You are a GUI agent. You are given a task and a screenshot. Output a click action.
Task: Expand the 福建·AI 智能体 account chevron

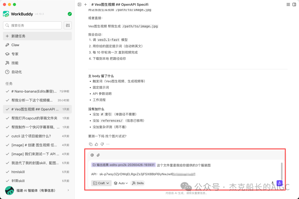coord(68,190)
